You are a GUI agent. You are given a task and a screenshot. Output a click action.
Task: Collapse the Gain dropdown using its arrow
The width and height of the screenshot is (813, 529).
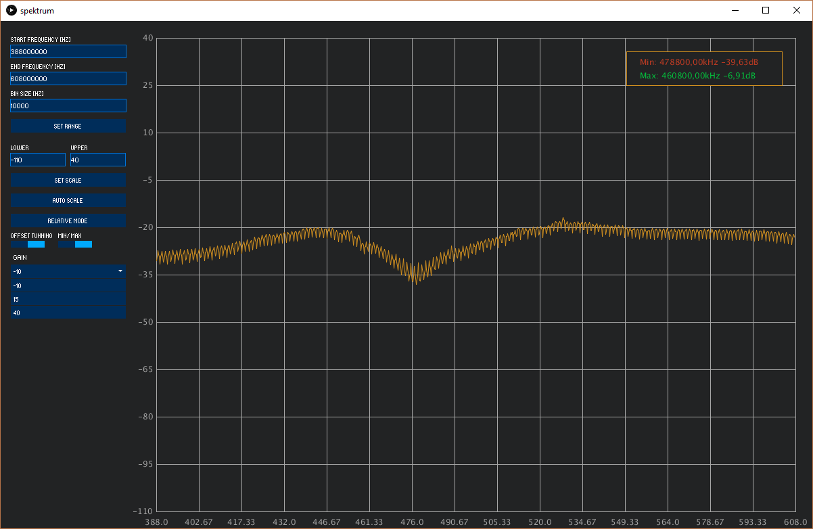point(120,271)
